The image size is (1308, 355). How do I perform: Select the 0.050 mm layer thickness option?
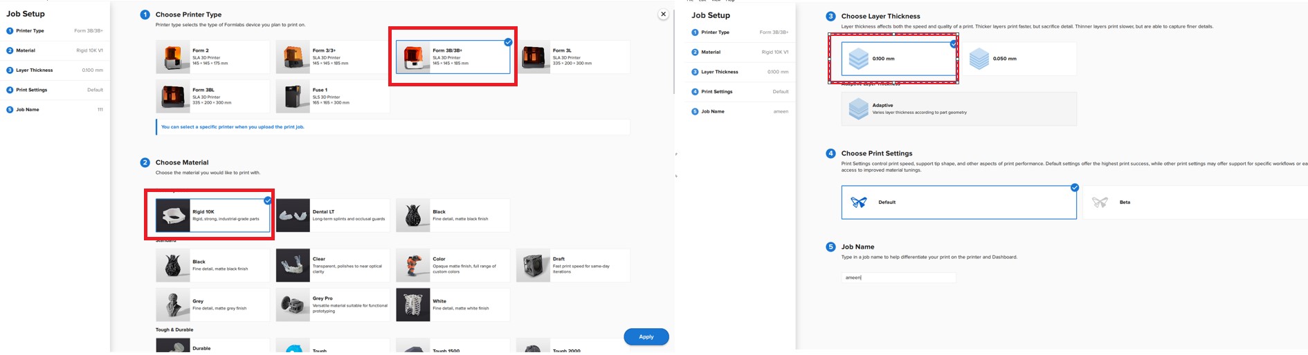pyautogui.click(x=1019, y=59)
